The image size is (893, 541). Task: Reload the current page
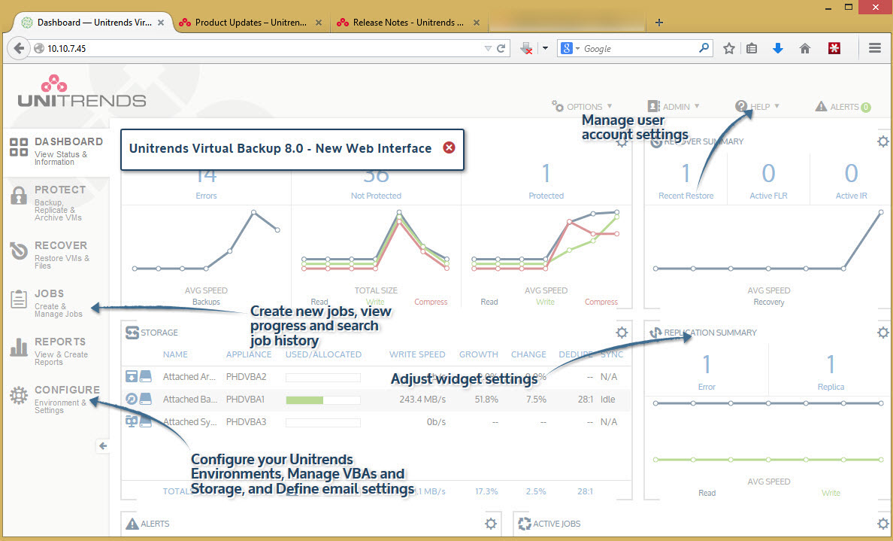[501, 48]
